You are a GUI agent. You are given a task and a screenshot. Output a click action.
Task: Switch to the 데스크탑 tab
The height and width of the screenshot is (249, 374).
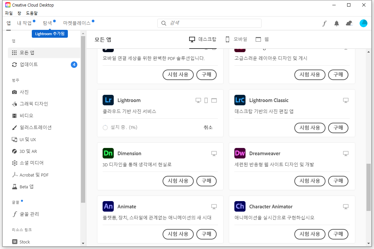(203, 39)
